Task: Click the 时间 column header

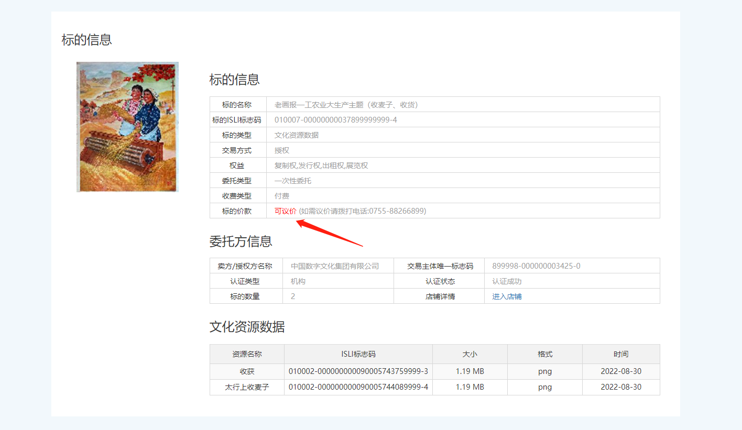Action: (621, 354)
